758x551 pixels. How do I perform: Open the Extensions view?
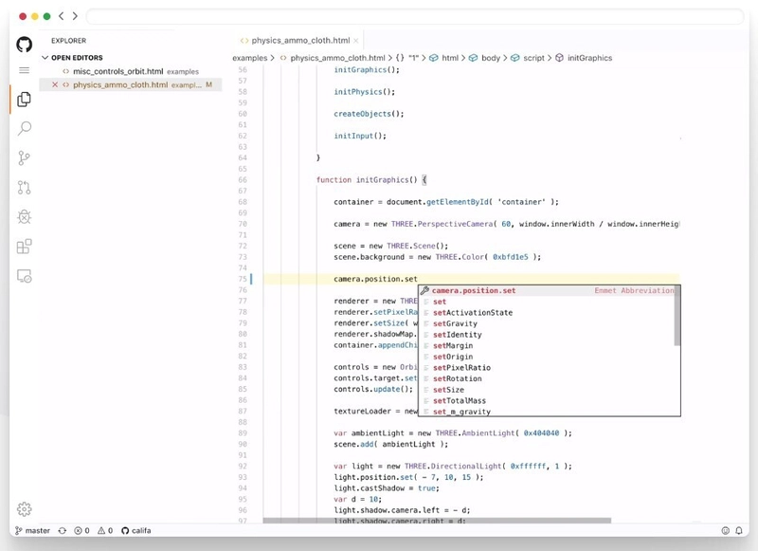click(25, 247)
